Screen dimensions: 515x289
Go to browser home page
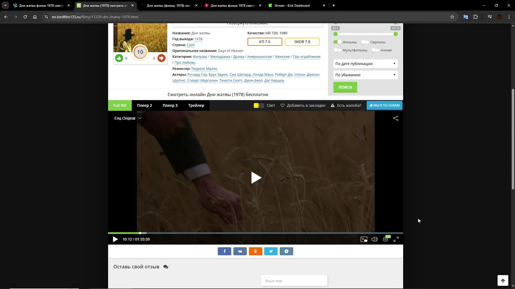pyautogui.click(x=35, y=17)
